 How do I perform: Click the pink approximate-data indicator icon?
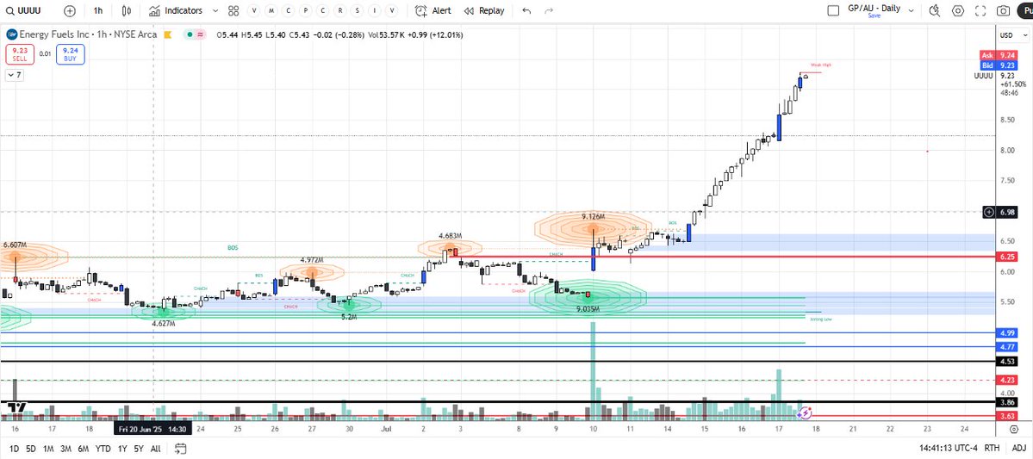click(200, 34)
